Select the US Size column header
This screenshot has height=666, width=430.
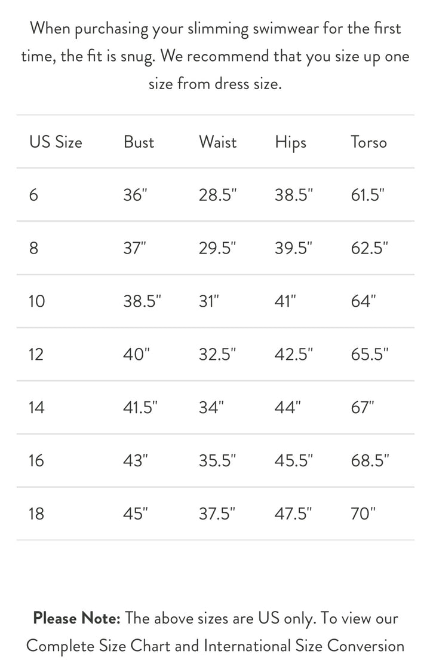(x=56, y=142)
